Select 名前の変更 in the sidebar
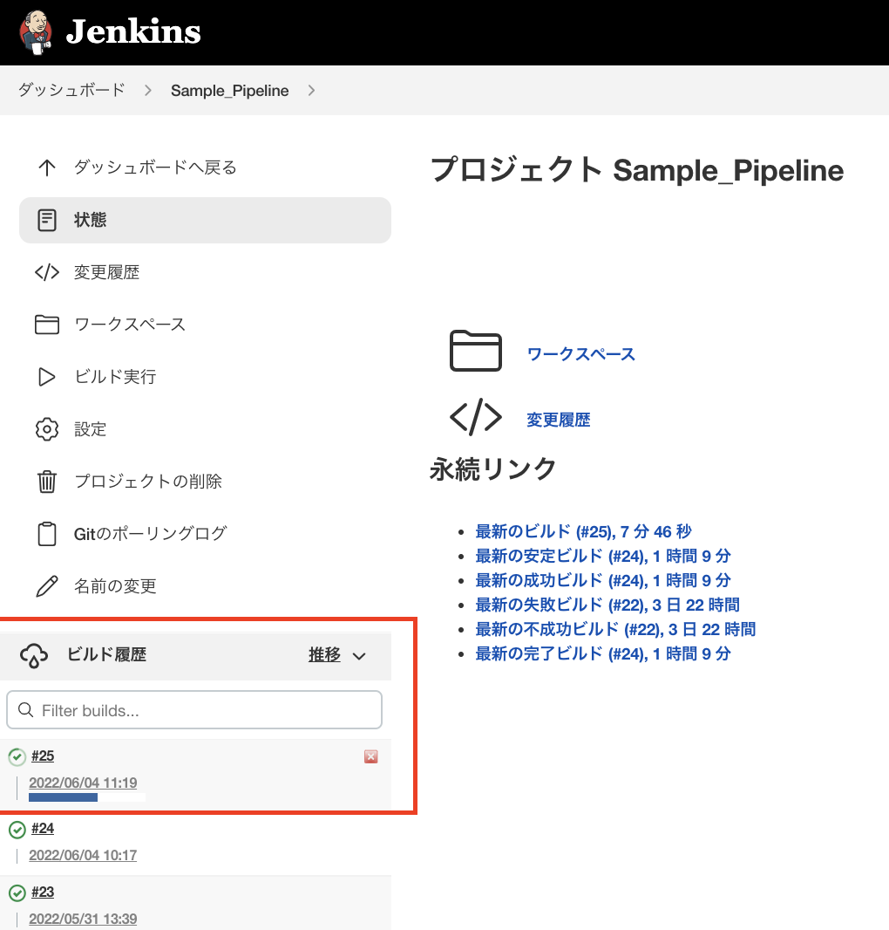The image size is (889, 930). [115, 586]
